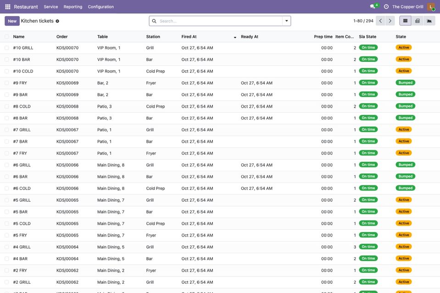Switch company via The Copper Grill

[x=408, y=7]
